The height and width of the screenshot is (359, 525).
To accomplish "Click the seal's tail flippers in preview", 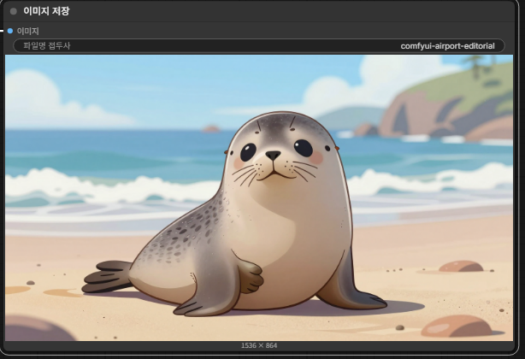I will point(107,277).
